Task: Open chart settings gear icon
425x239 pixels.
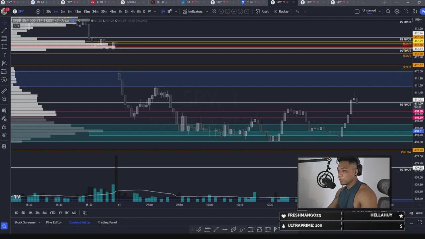Action: coord(397,11)
